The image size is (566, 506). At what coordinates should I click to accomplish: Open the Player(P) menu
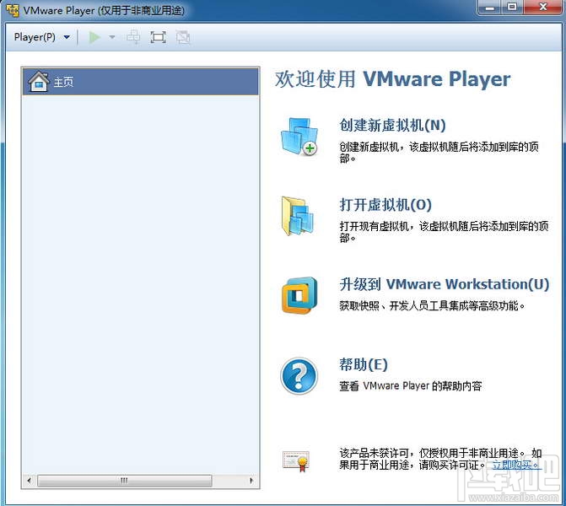[x=35, y=37]
